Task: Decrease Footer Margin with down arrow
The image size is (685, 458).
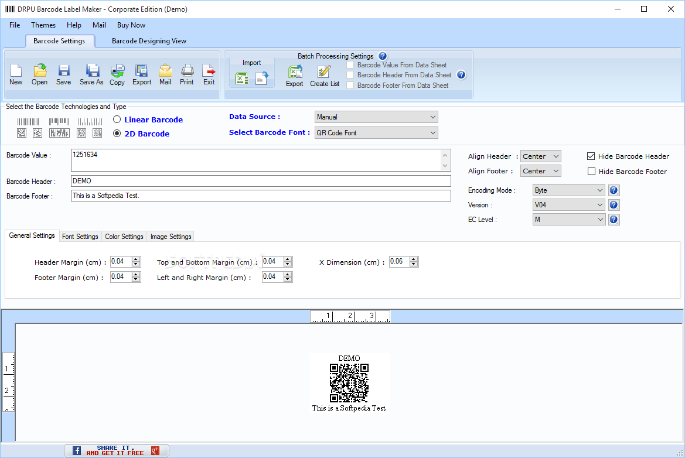Action: (x=136, y=279)
